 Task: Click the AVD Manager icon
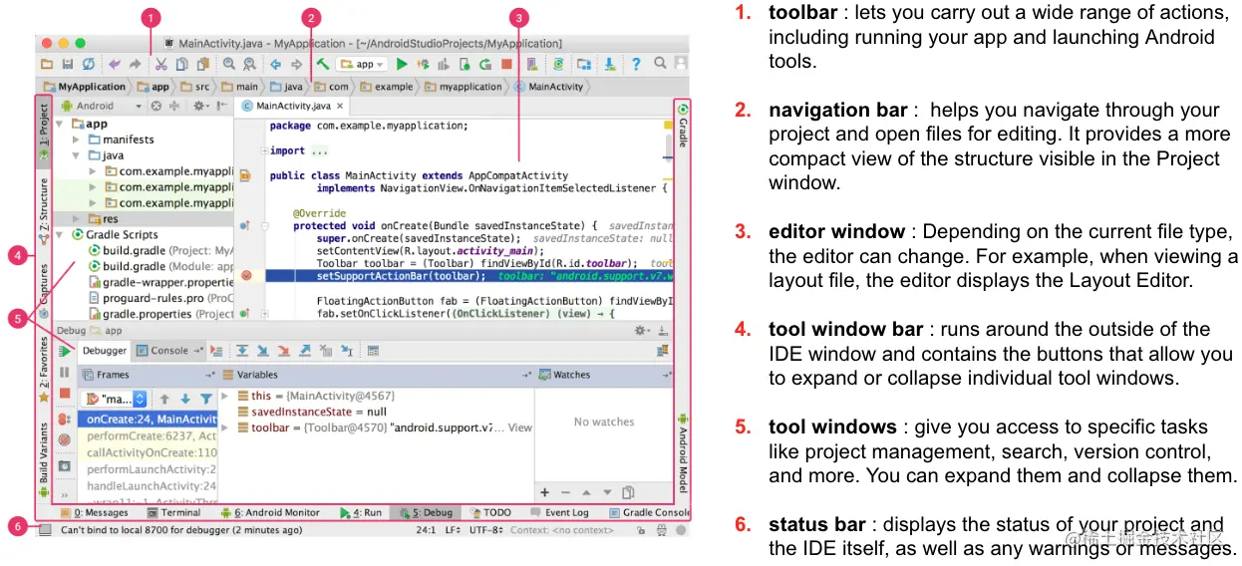click(532, 64)
